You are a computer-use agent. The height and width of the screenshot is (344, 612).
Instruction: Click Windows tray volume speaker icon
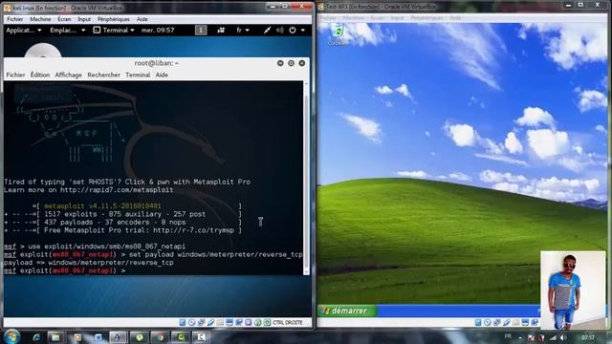[563, 337]
